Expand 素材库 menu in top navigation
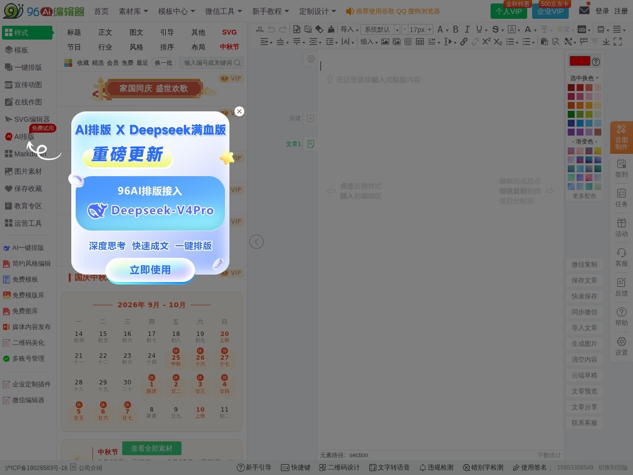The height and width of the screenshot is (475, 633). [x=133, y=11]
